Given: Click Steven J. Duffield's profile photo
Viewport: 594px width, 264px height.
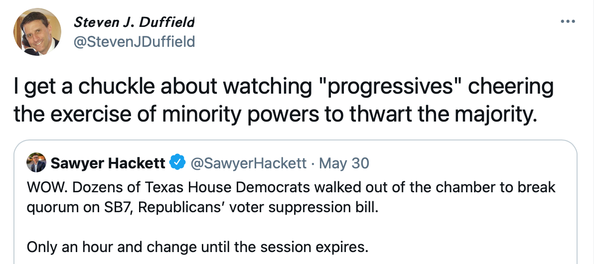Looking at the screenshot, I should (x=37, y=32).
